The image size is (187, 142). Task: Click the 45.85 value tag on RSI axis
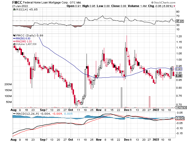point(180,21)
